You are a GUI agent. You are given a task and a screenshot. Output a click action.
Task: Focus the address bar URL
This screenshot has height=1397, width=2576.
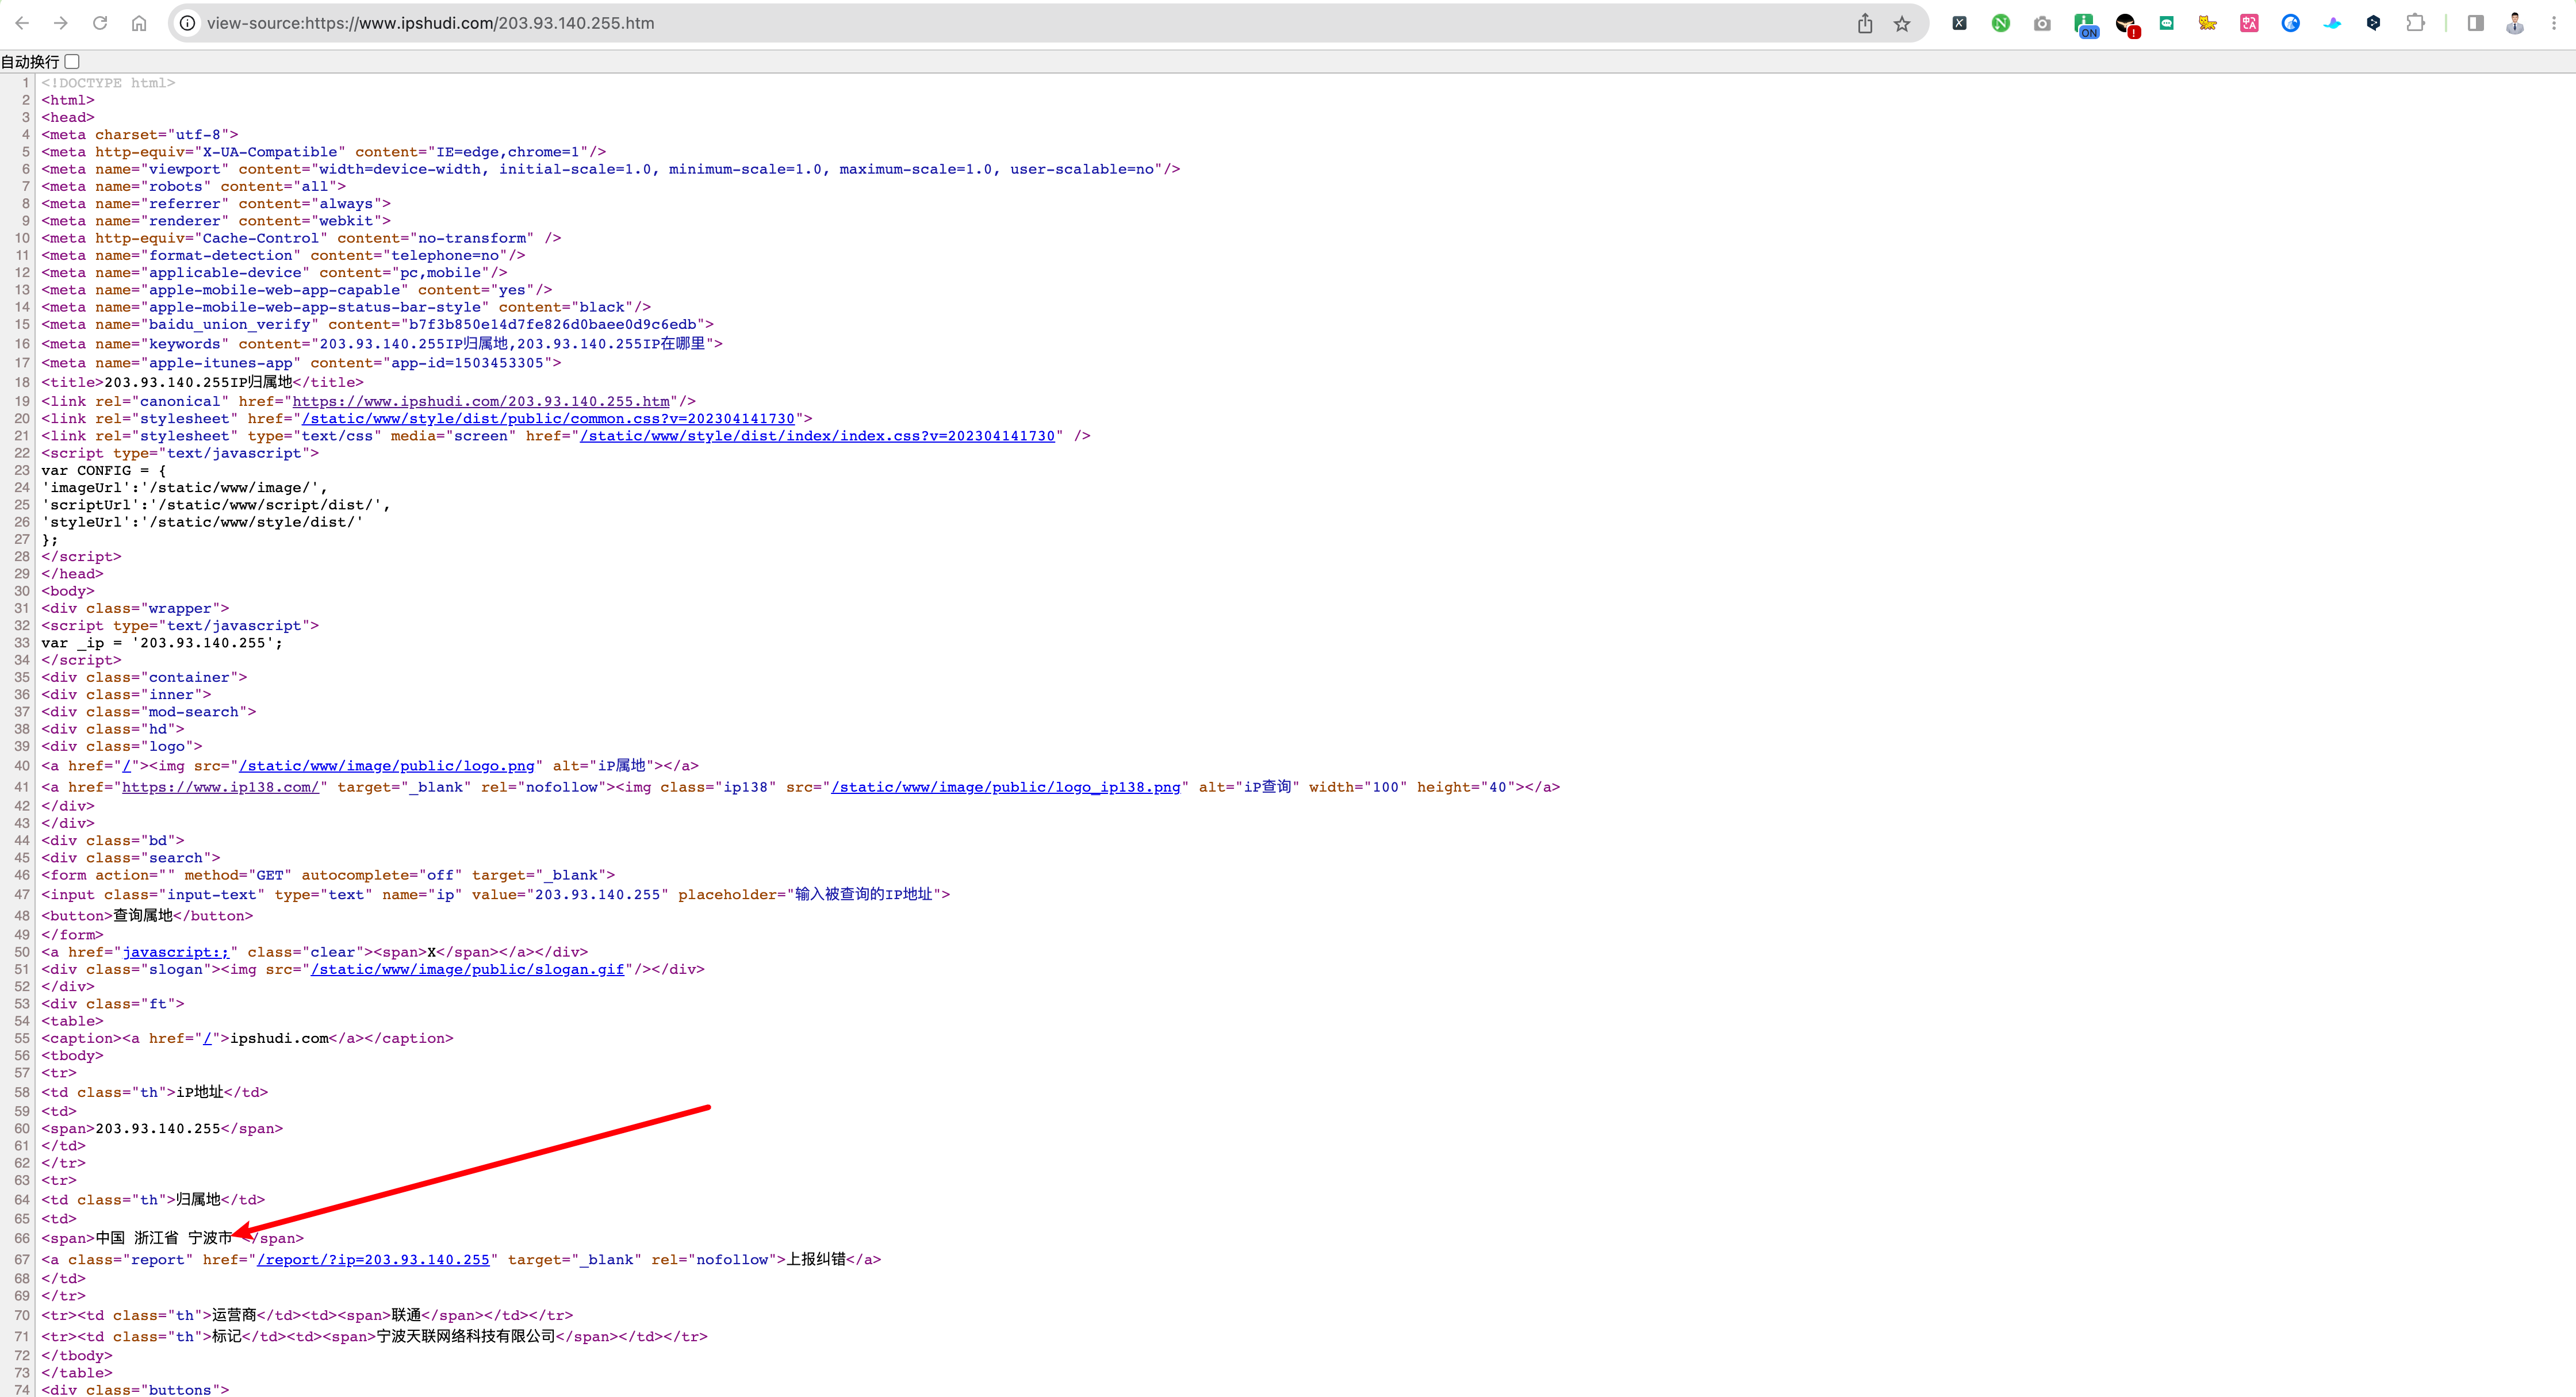click(x=430, y=23)
